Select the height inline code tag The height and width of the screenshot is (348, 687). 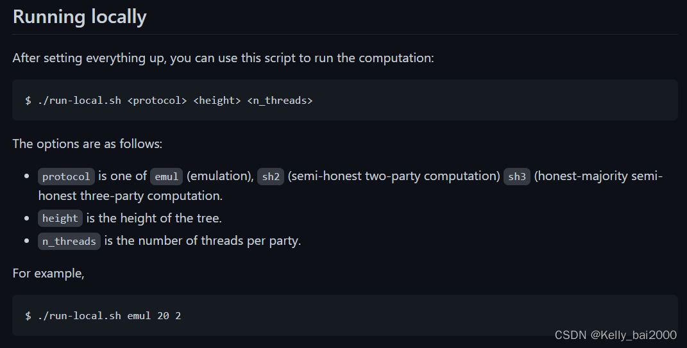click(x=60, y=218)
